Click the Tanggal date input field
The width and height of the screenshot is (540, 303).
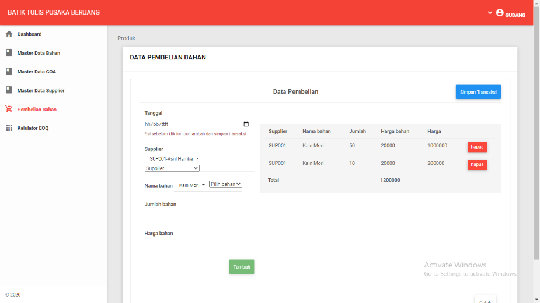[x=197, y=124]
